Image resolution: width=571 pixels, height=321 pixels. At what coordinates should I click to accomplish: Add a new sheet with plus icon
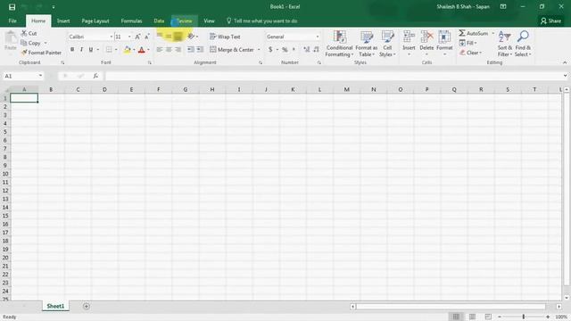[86, 307]
